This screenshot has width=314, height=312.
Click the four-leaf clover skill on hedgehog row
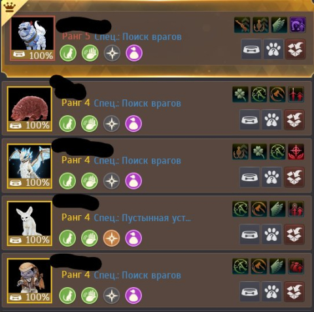[240, 94]
